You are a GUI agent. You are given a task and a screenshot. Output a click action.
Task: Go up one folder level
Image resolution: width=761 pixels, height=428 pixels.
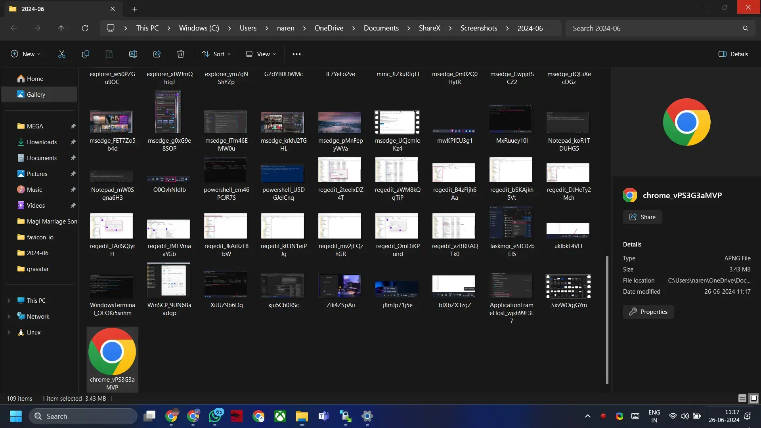pyautogui.click(x=61, y=28)
